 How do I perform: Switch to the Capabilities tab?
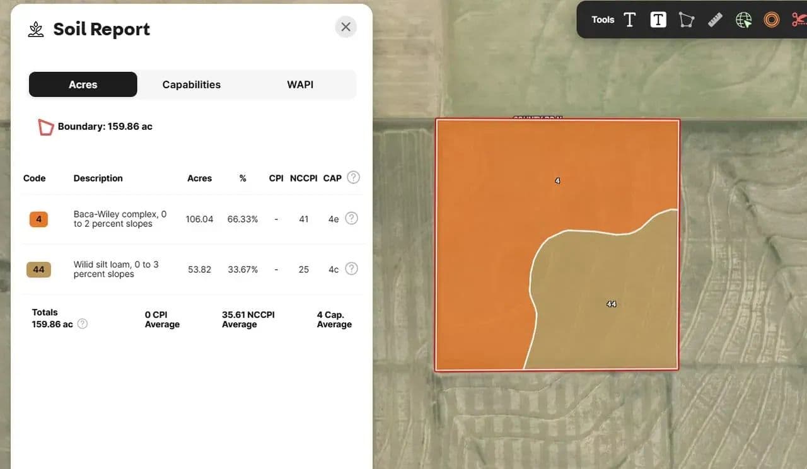(192, 84)
